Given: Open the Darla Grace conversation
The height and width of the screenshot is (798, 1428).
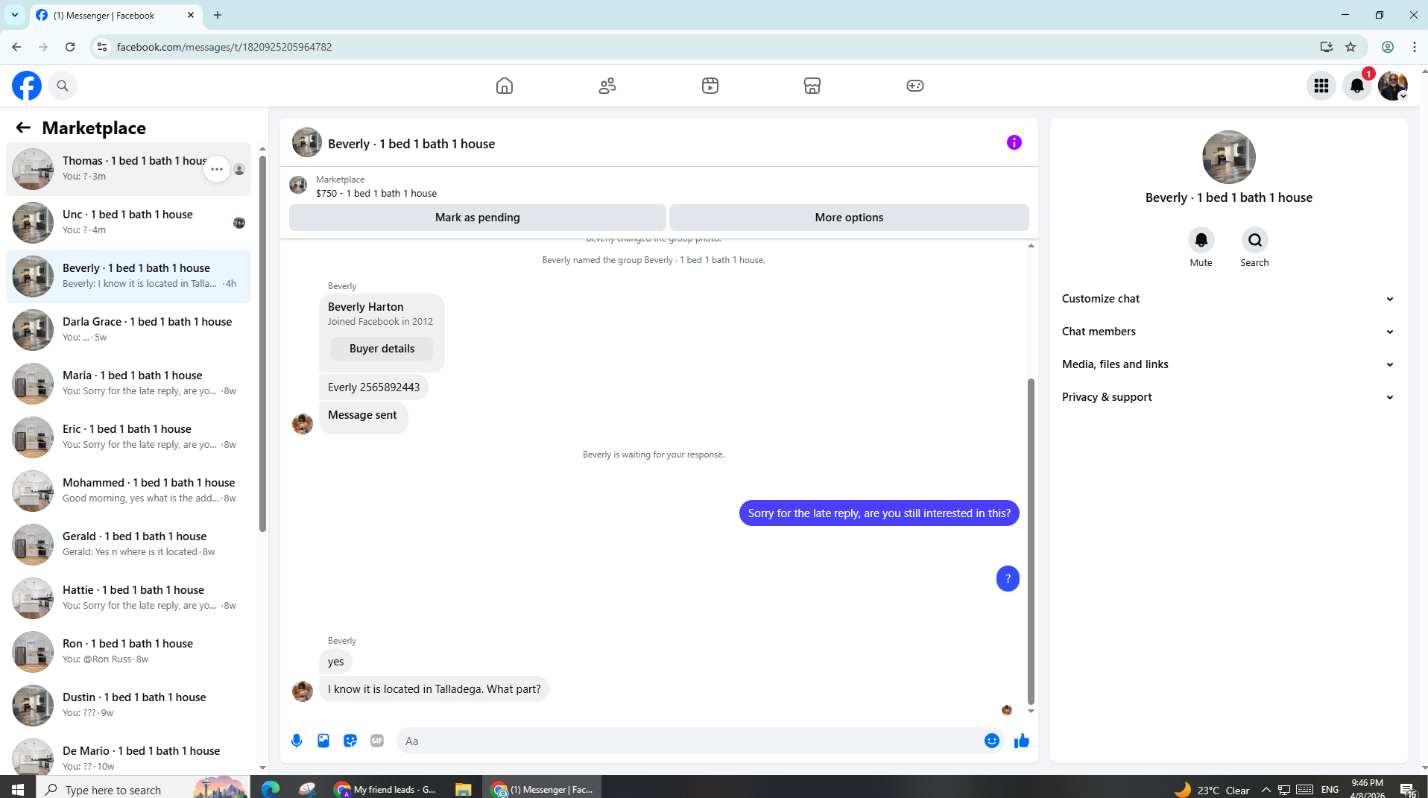Looking at the screenshot, I should [x=128, y=330].
